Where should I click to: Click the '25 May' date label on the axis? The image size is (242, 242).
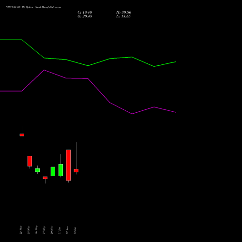pos(29,230)
